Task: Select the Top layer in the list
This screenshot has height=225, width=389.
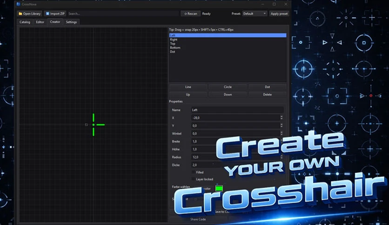Action: (228, 44)
